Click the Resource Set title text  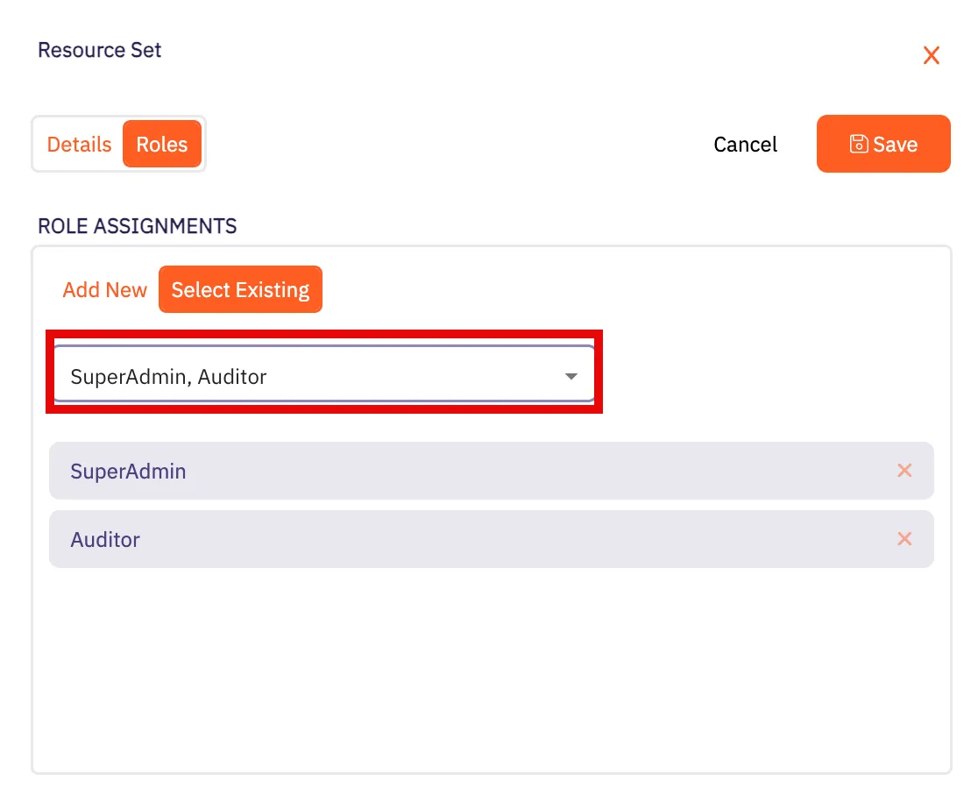(99, 50)
